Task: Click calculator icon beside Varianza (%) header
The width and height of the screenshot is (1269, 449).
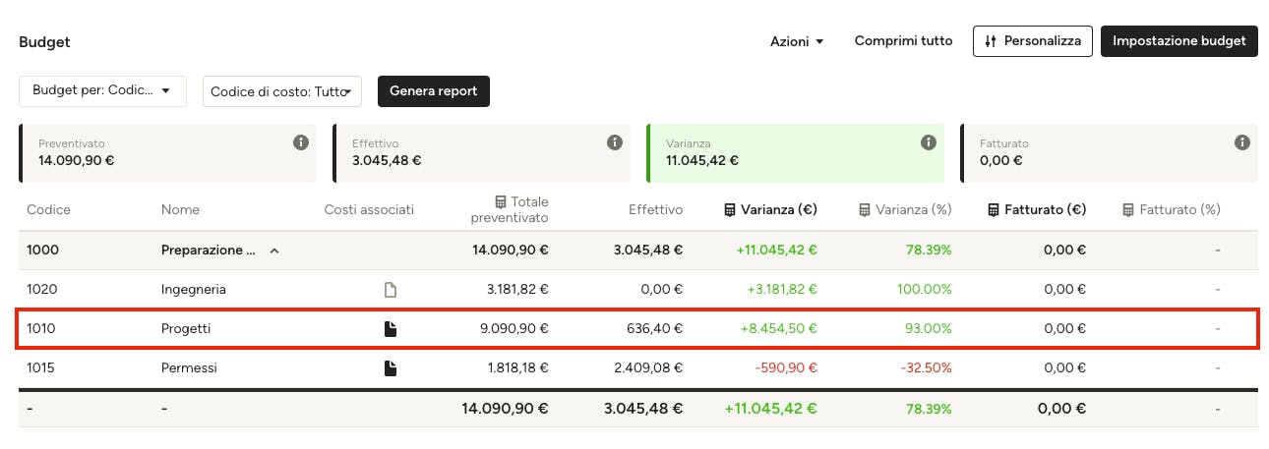Action: coord(865,209)
